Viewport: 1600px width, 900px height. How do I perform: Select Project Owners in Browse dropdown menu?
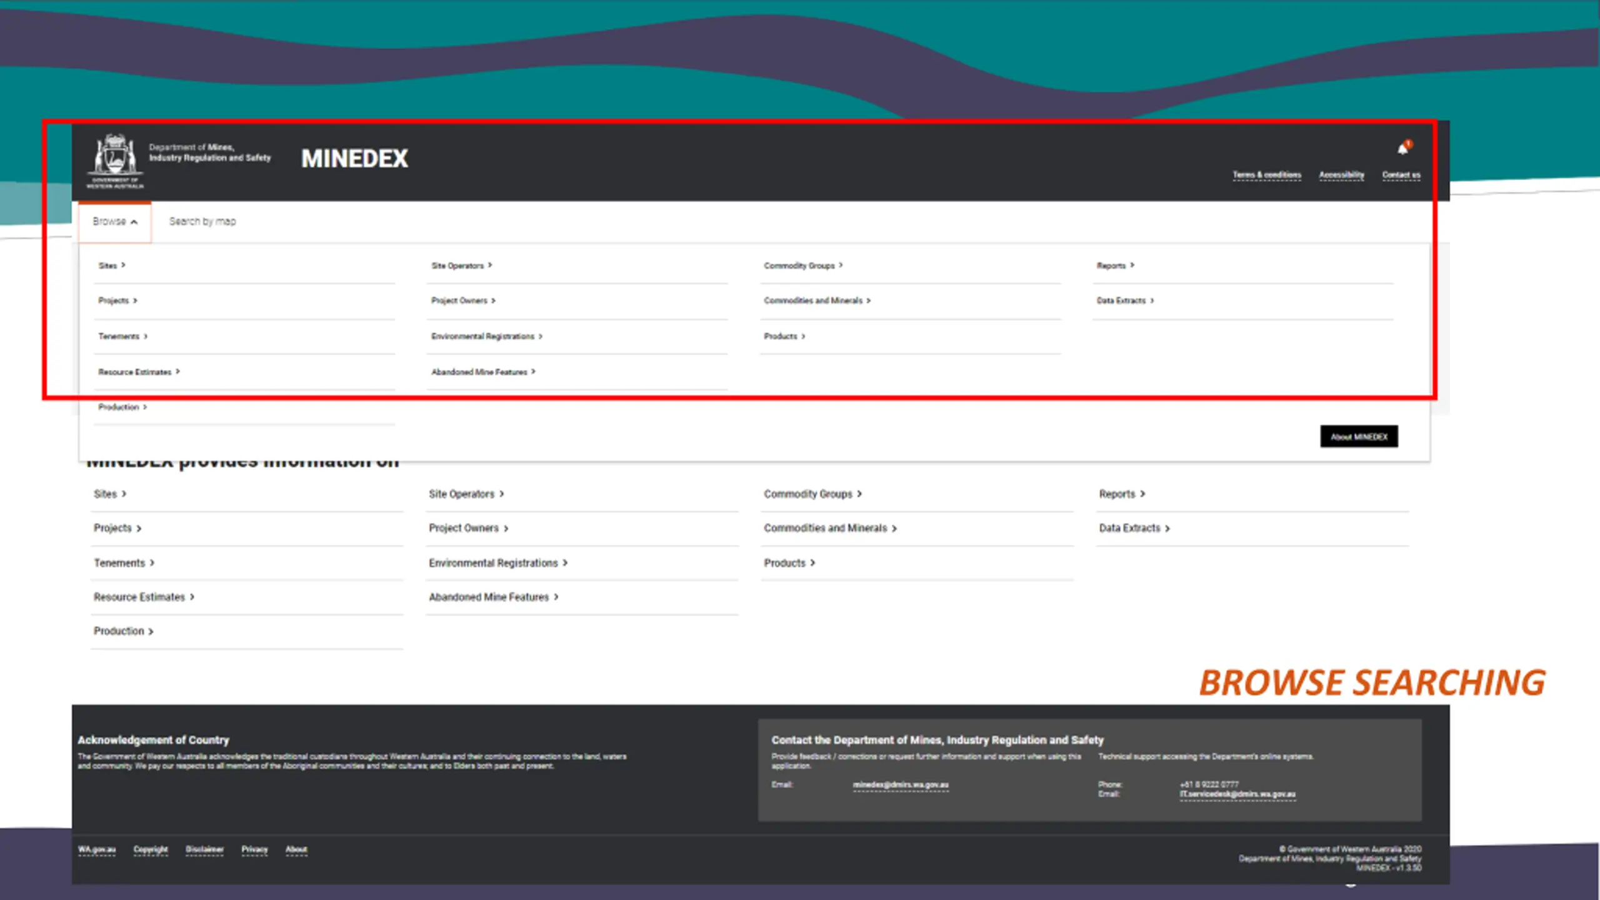click(463, 301)
